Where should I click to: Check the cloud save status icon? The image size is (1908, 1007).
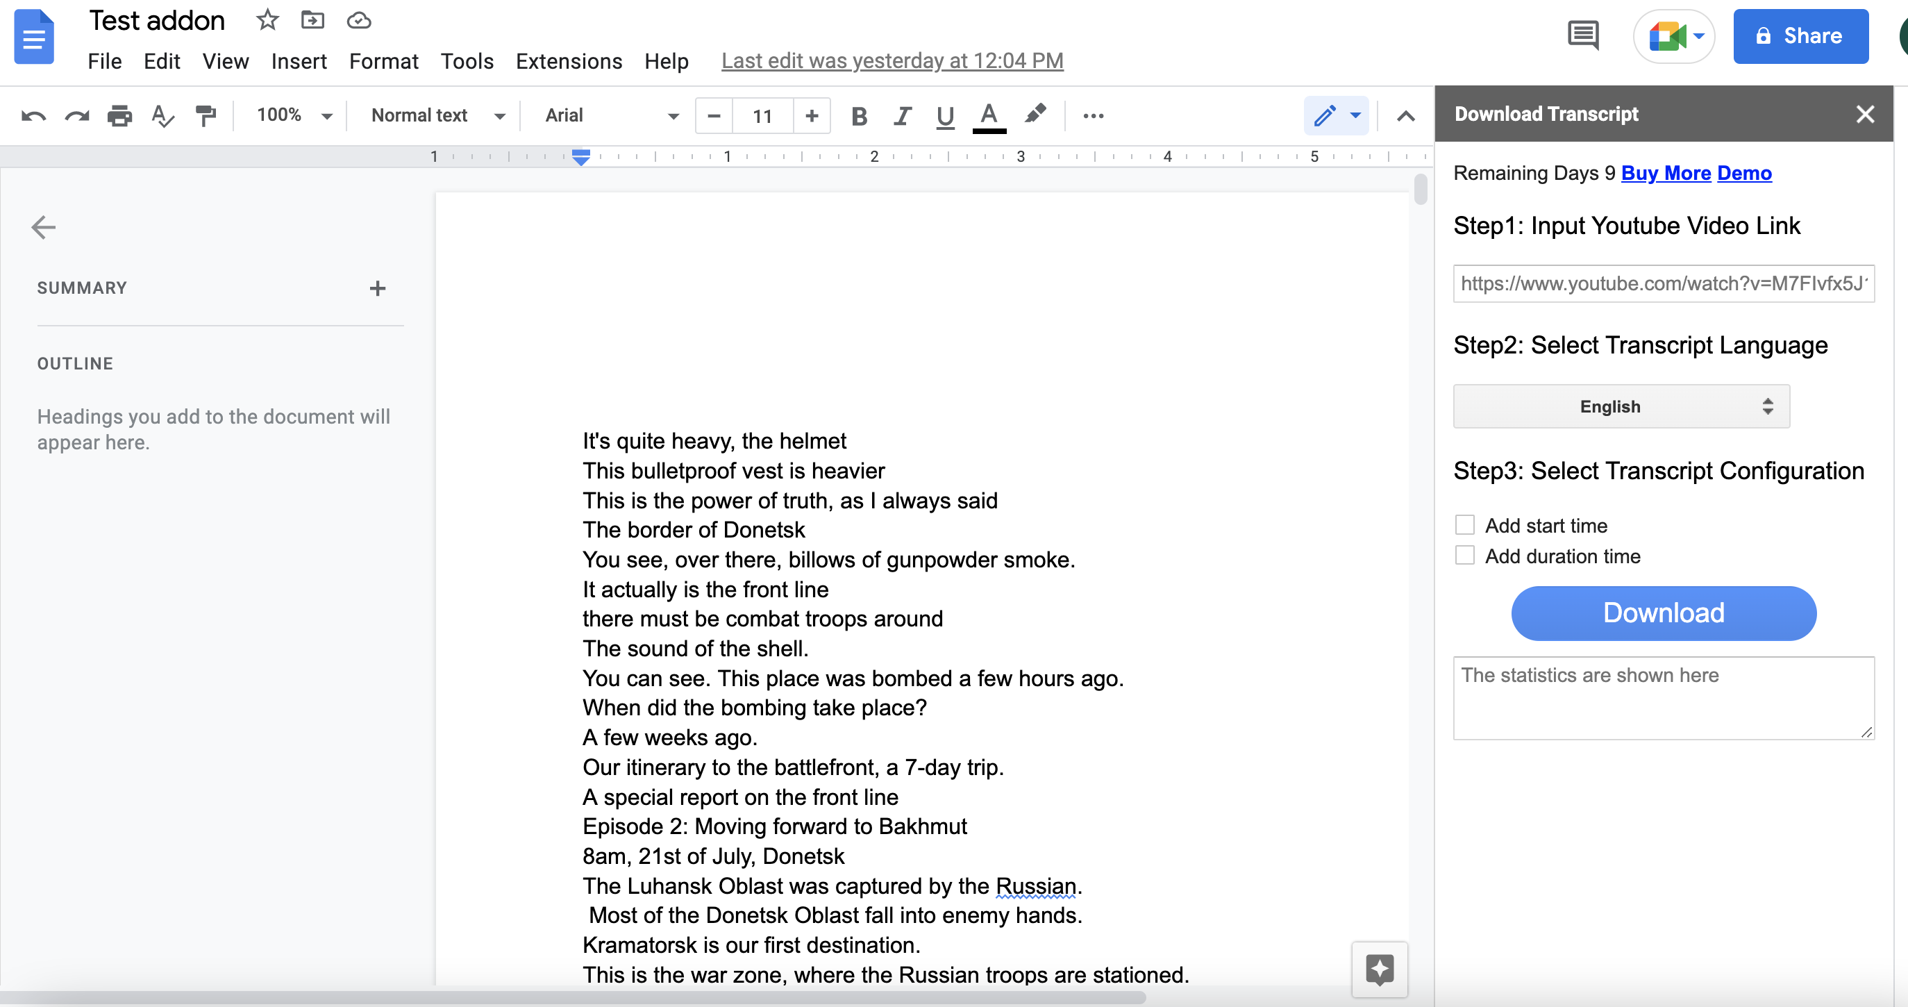[358, 20]
